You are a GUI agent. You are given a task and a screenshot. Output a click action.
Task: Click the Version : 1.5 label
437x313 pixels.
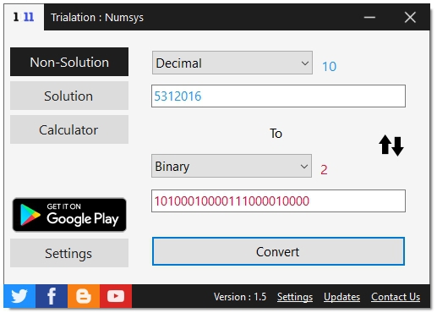click(240, 297)
